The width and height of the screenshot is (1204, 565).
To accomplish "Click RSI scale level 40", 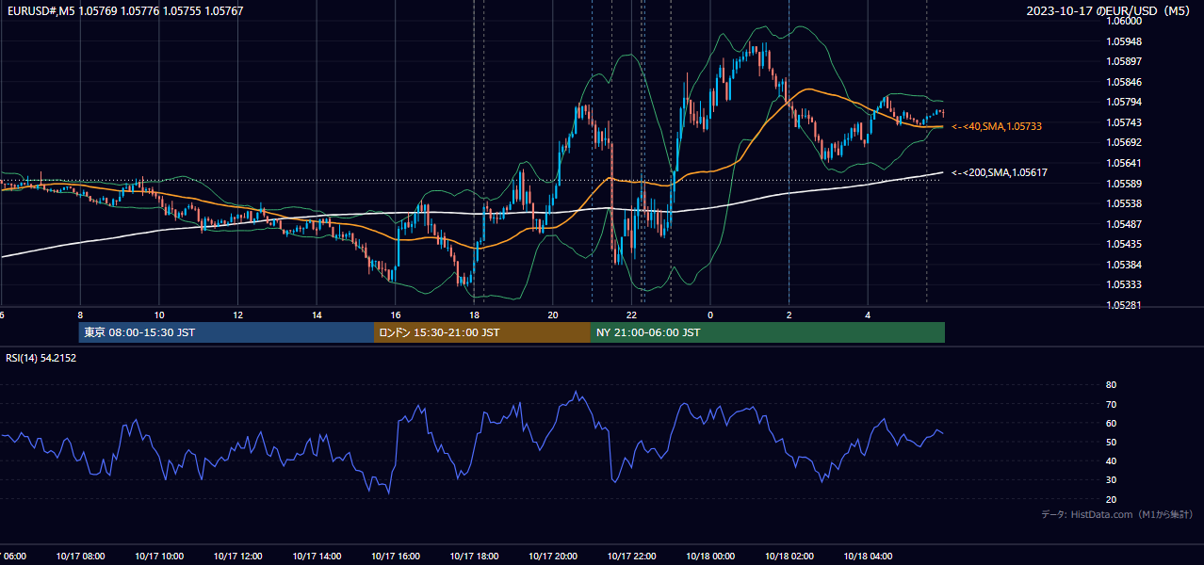I will 1111,460.
